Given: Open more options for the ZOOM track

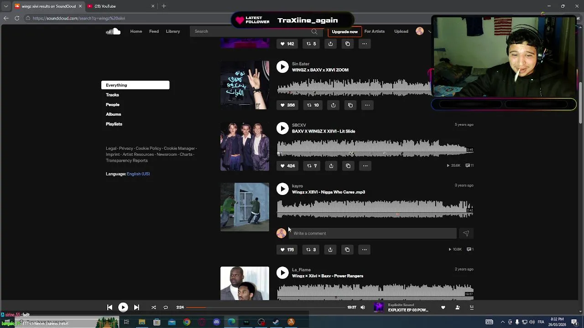Looking at the screenshot, I should tap(367, 105).
